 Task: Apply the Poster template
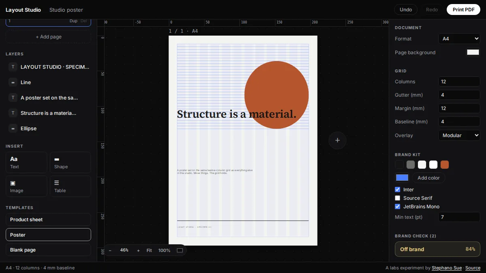tap(48, 235)
